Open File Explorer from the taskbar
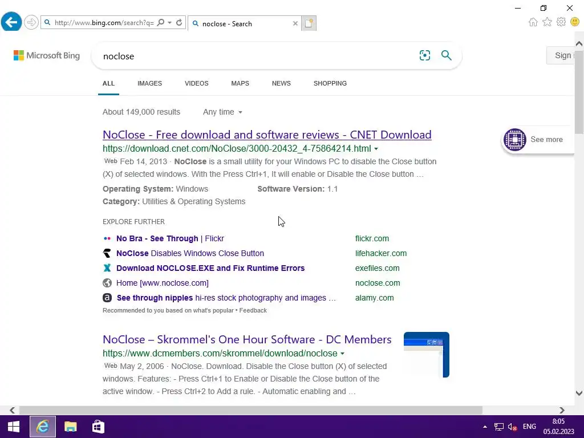 pos(70,427)
